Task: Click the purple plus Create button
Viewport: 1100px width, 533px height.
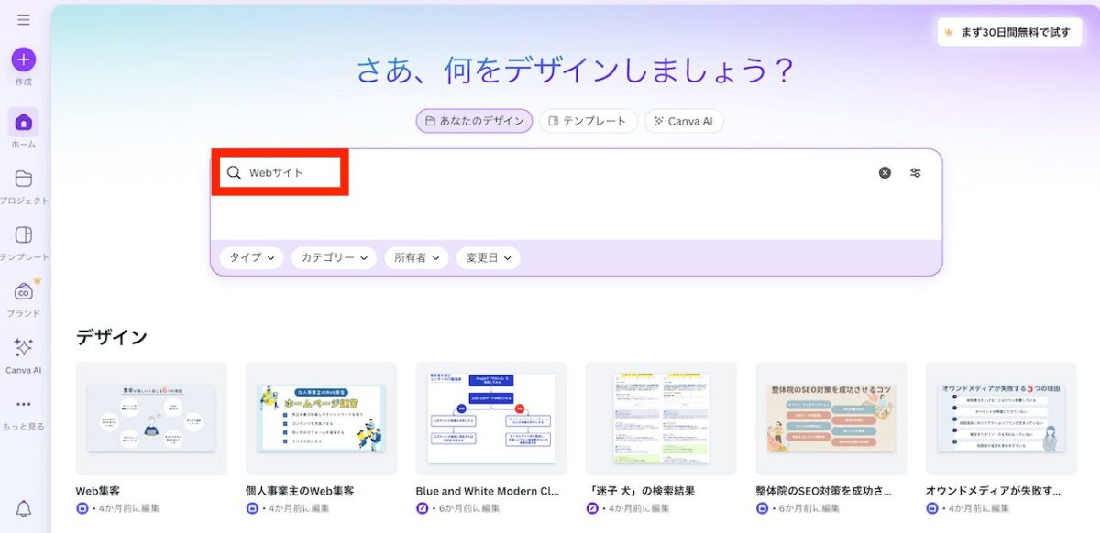Action: [x=24, y=60]
